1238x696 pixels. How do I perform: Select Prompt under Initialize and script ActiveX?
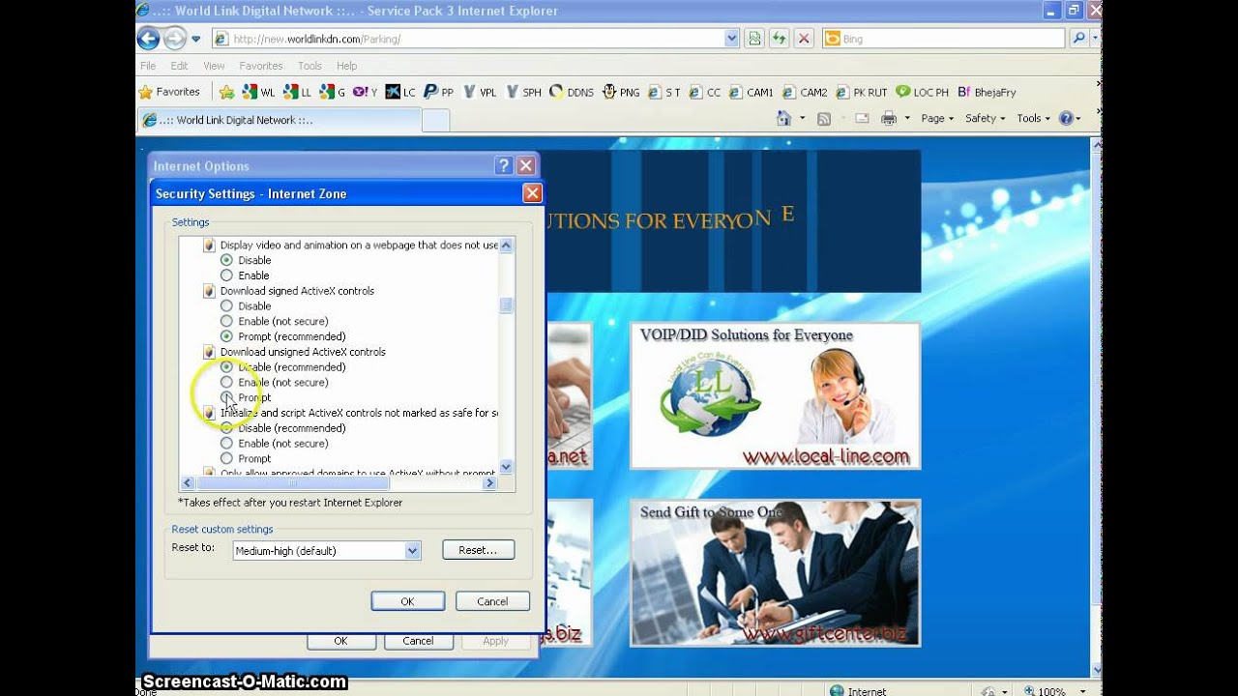click(226, 458)
